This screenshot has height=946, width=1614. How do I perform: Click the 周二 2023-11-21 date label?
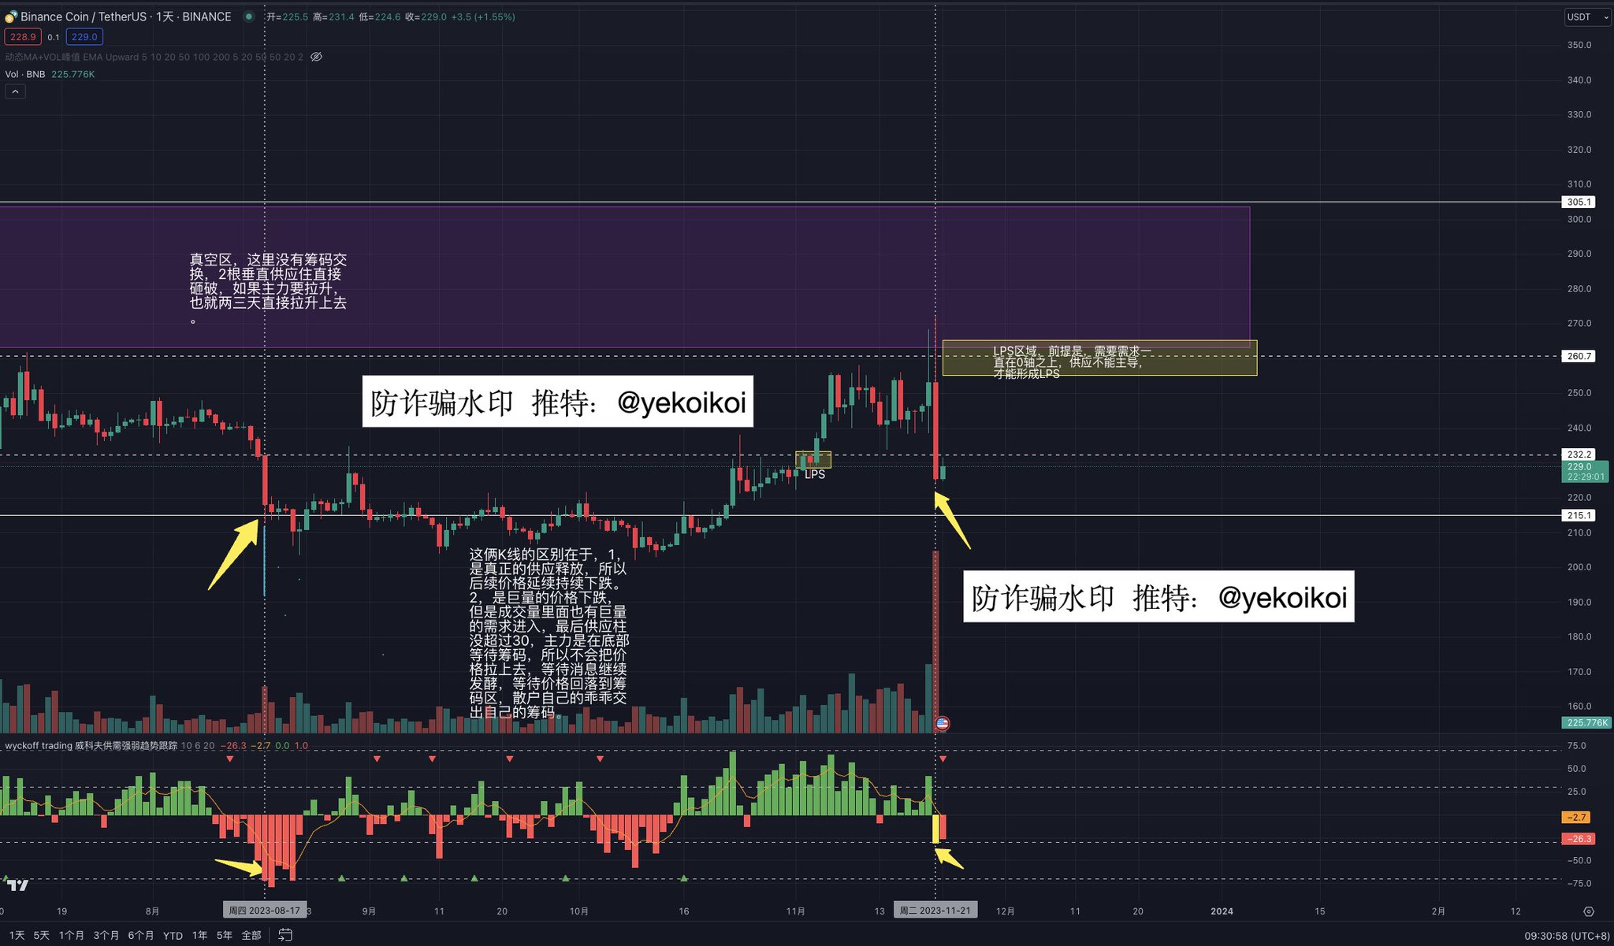coord(935,911)
